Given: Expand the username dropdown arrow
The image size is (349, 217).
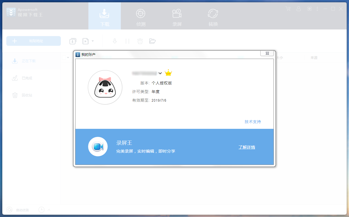Looking at the screenshot, I should pyautogui.click(x=160, y=73).
